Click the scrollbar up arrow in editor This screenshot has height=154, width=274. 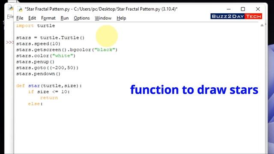[262, 25]
